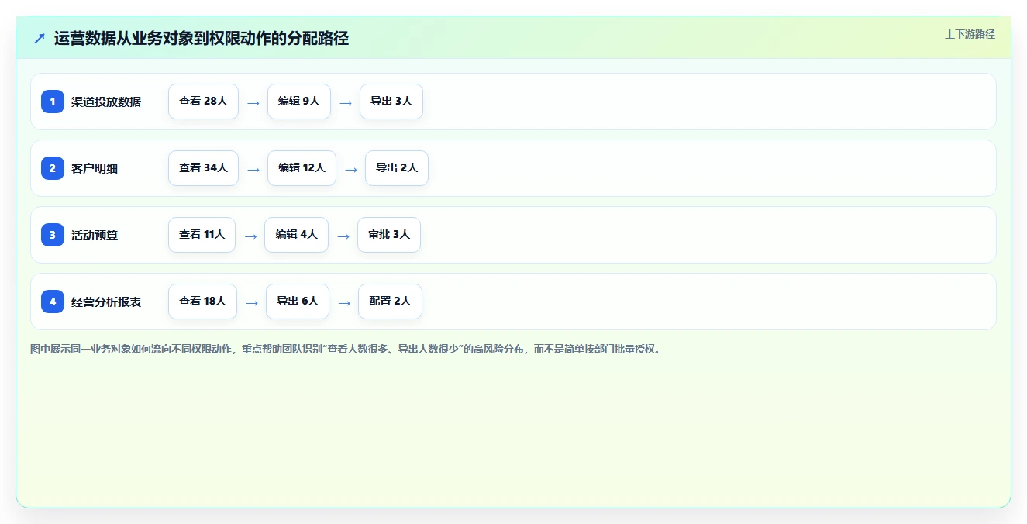Open the 编辑 12人 chip

[302, 168]
